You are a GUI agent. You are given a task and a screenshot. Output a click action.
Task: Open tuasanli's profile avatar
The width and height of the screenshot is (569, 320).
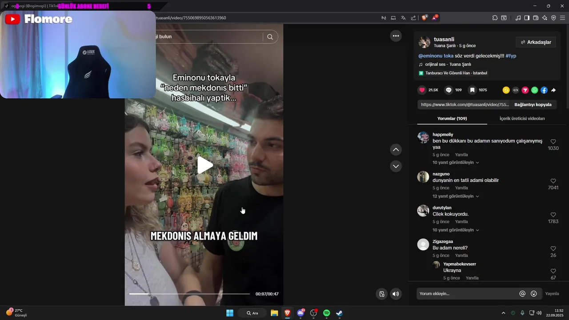coord(424,42)
